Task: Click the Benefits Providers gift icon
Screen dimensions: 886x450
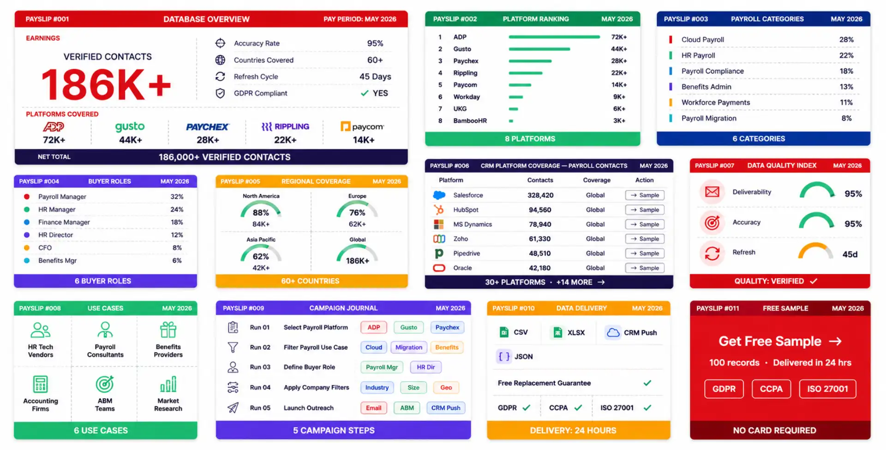Action: pos(168,330)
